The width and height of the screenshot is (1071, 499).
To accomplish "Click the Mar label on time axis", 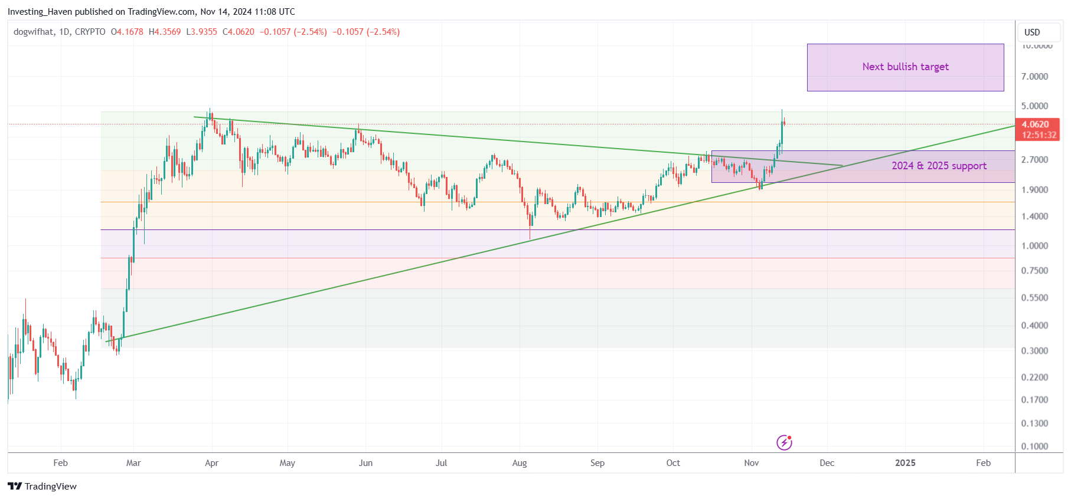I will click(133, 463).
